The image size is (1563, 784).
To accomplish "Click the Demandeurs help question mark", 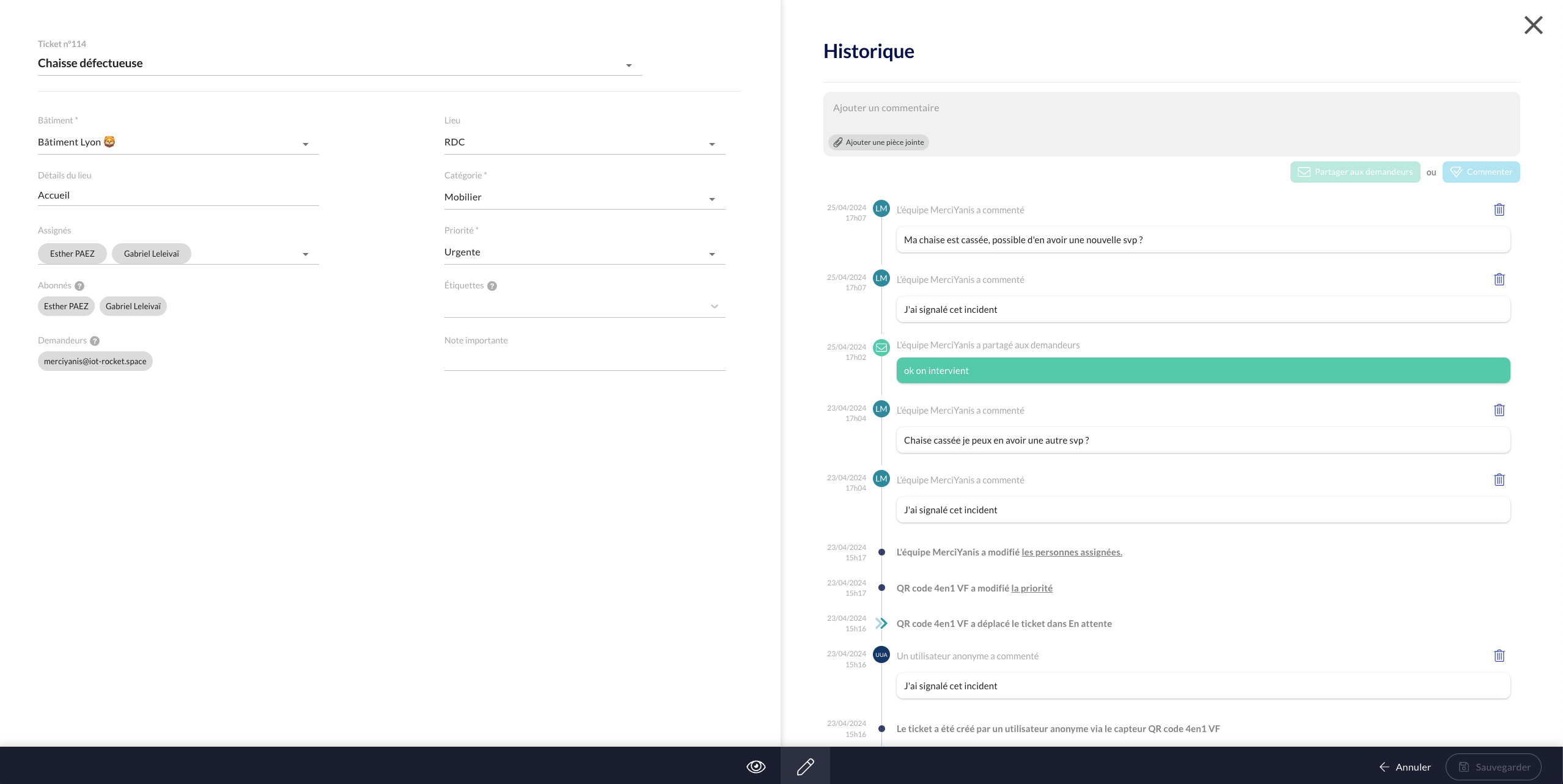I will [95, 341].
